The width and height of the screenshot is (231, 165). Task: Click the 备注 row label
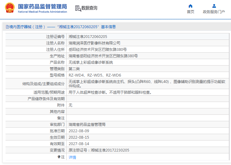[61, 118]
